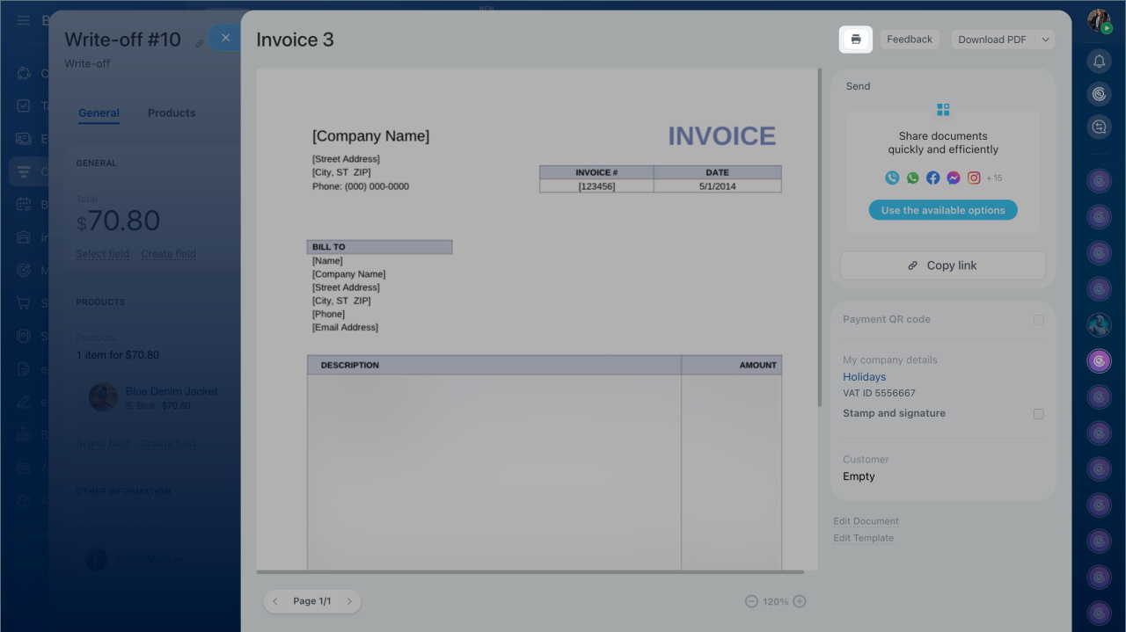
Task: Open the Edit Template link
Action: (x=863, y=538)
